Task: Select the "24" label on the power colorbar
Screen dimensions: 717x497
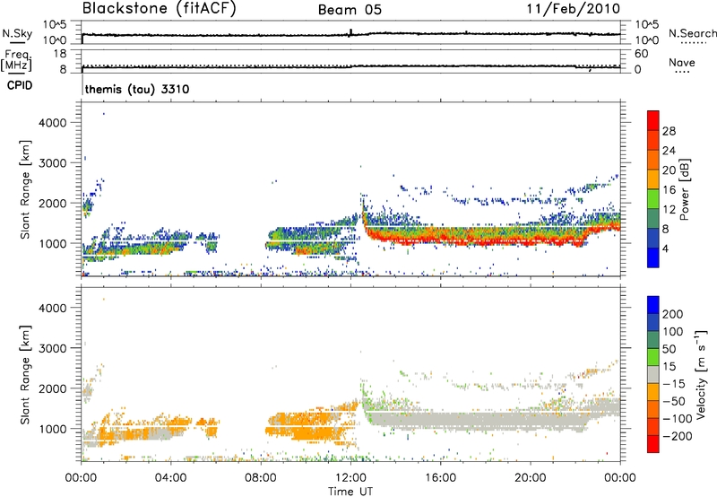Action: point(669,151)
